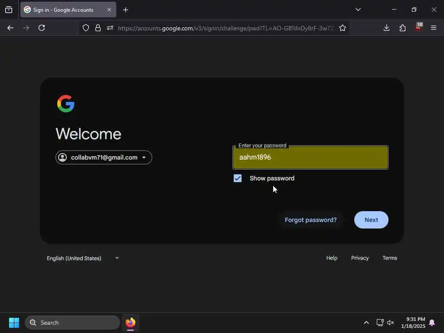Open the Terms link

[390, 258]
